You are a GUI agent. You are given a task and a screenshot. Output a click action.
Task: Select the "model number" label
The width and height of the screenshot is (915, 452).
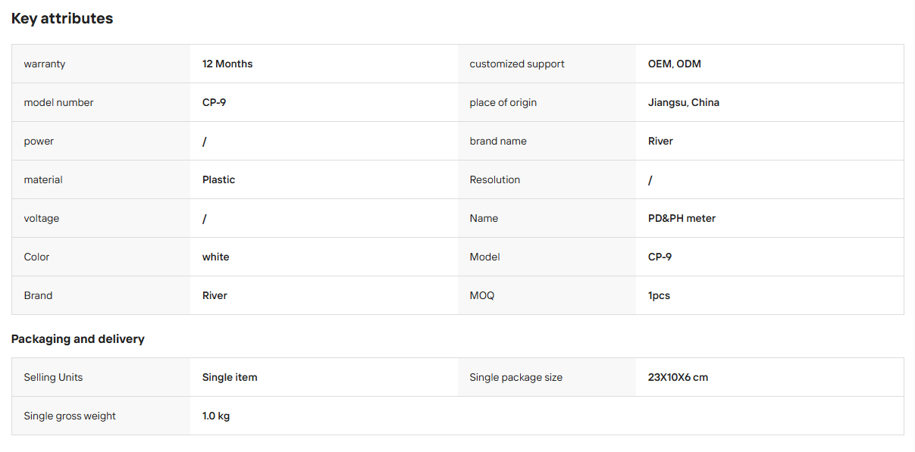click(59, 103)
